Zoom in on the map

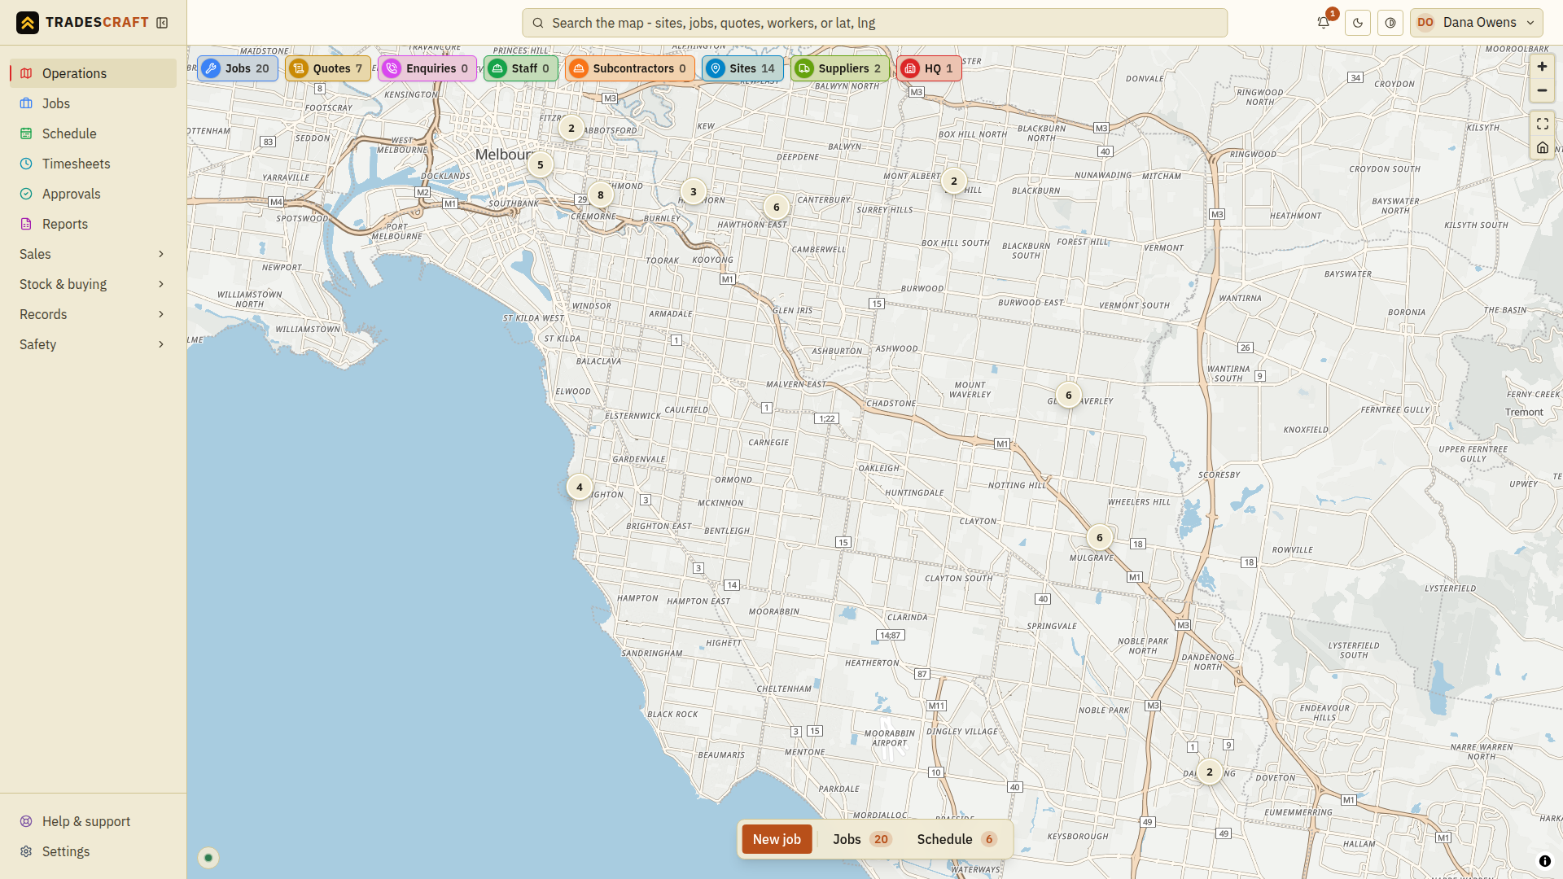(1542, 67)
